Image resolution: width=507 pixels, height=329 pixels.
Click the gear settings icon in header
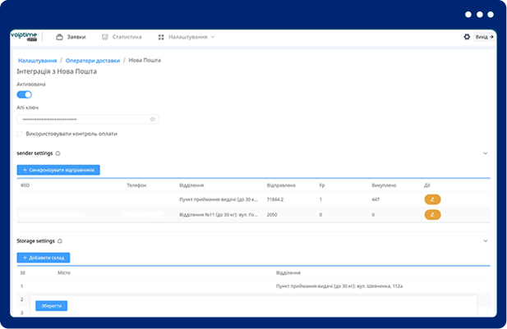click(467, 37)
